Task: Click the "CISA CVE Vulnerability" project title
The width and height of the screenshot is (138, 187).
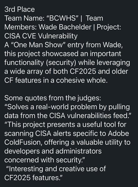Action: coord(41,36)
